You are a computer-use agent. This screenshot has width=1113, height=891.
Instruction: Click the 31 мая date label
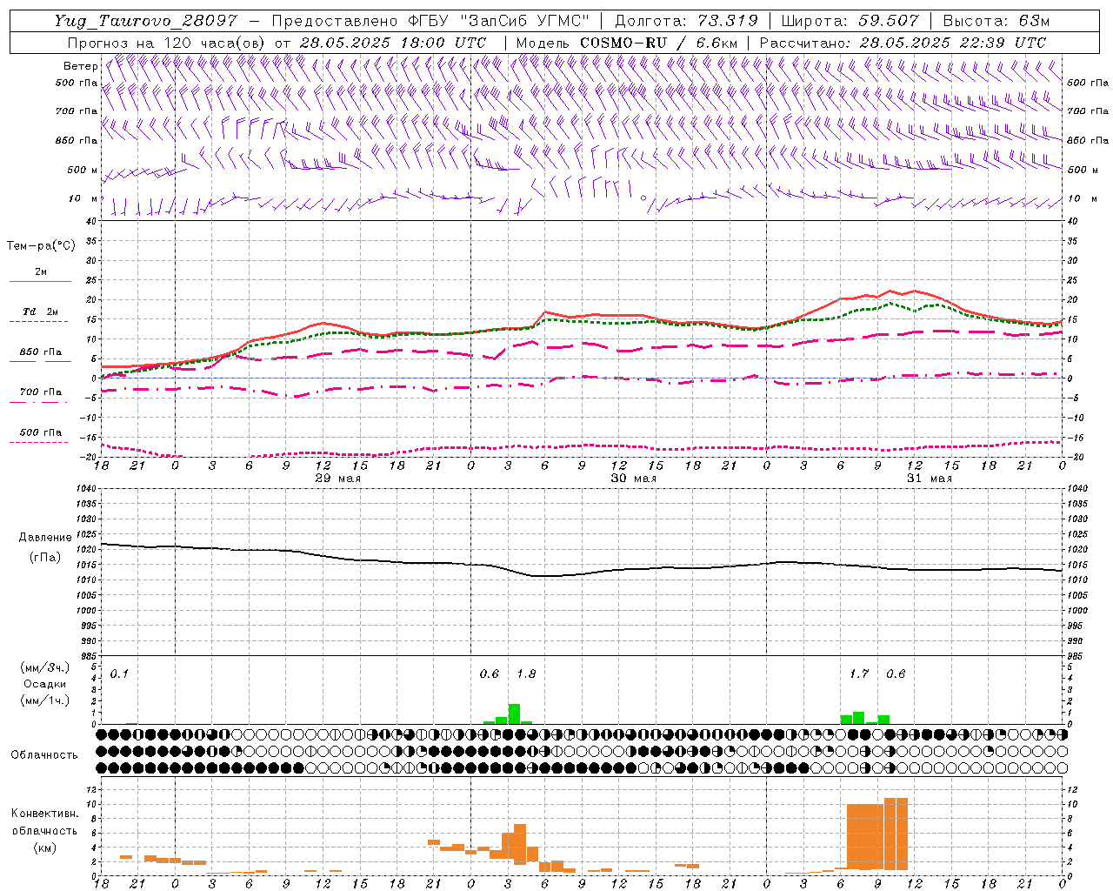(929, 479)
